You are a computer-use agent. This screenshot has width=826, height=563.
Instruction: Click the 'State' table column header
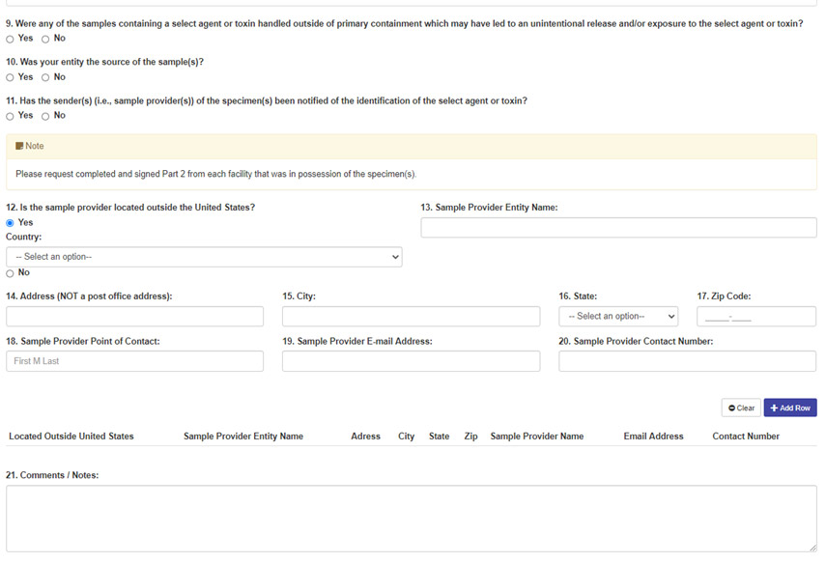coord(439,436)
